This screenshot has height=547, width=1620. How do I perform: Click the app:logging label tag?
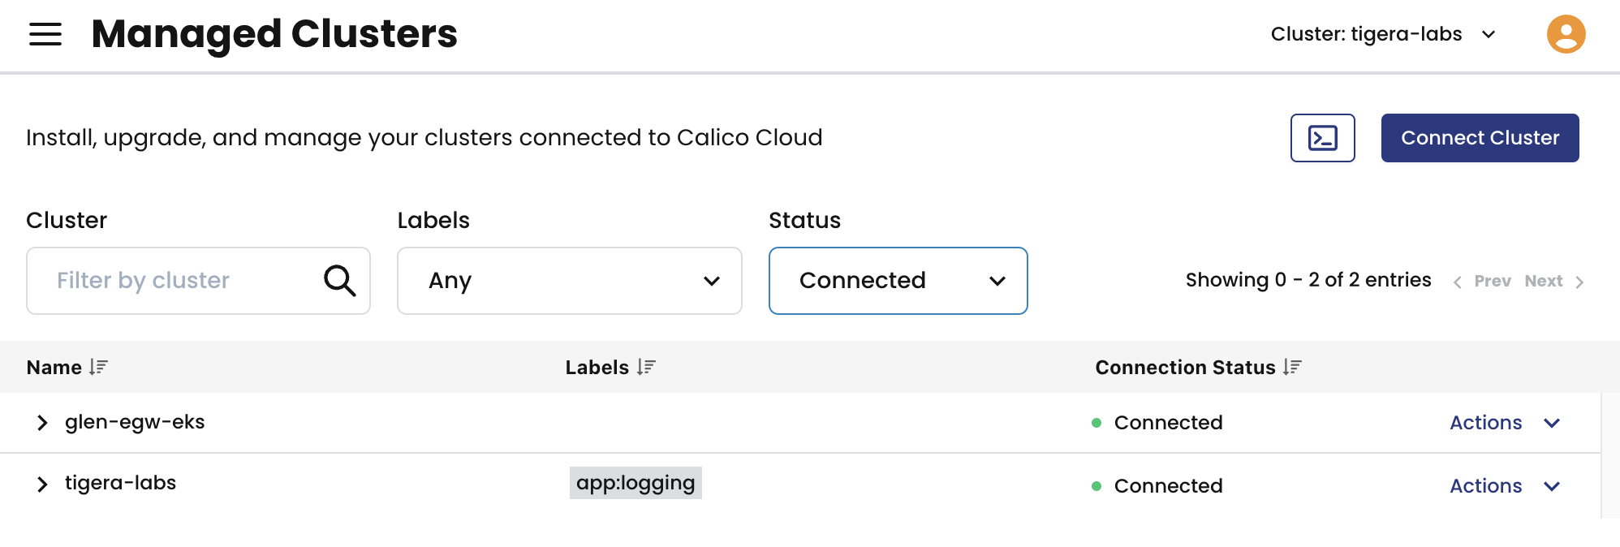coord(636,483)
